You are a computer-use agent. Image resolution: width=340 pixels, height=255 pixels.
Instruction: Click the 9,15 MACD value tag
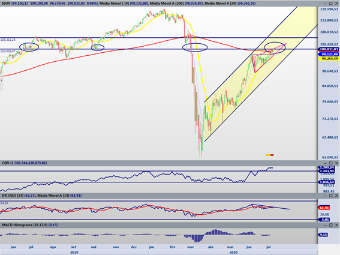(323, 235)
